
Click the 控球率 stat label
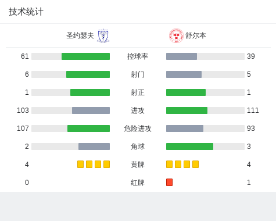click(138, 56)
